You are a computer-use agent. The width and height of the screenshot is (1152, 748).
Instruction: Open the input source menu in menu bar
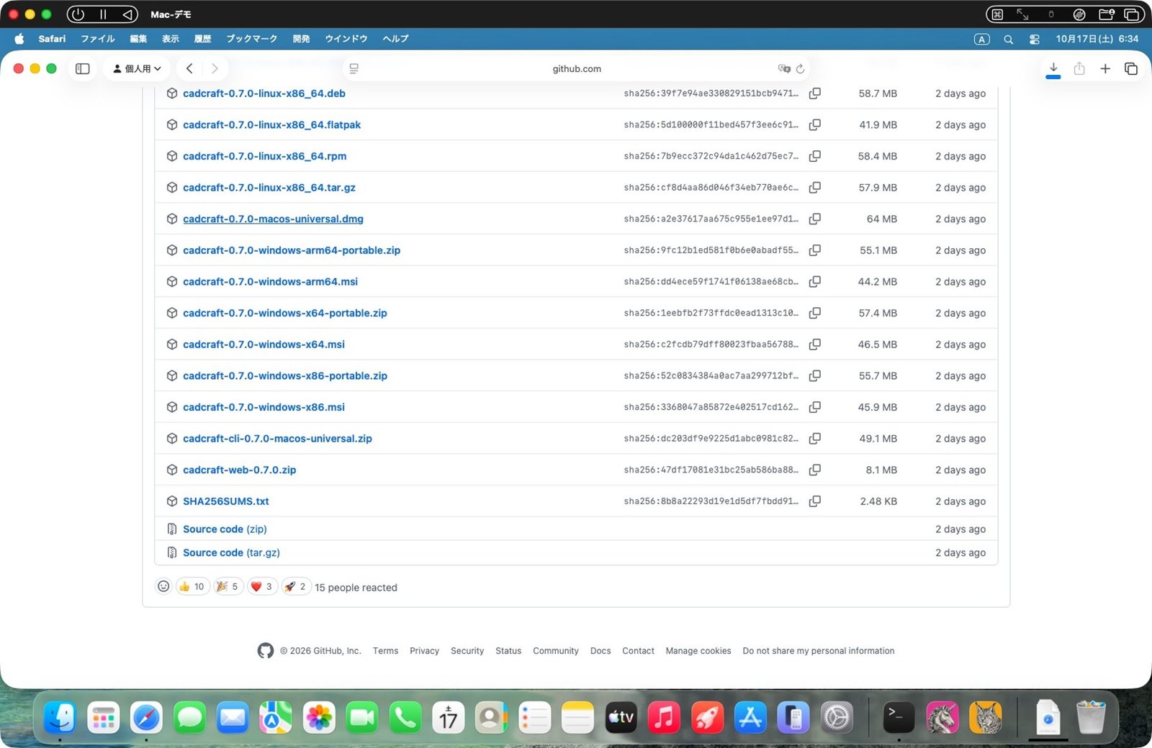click(982, 39)
